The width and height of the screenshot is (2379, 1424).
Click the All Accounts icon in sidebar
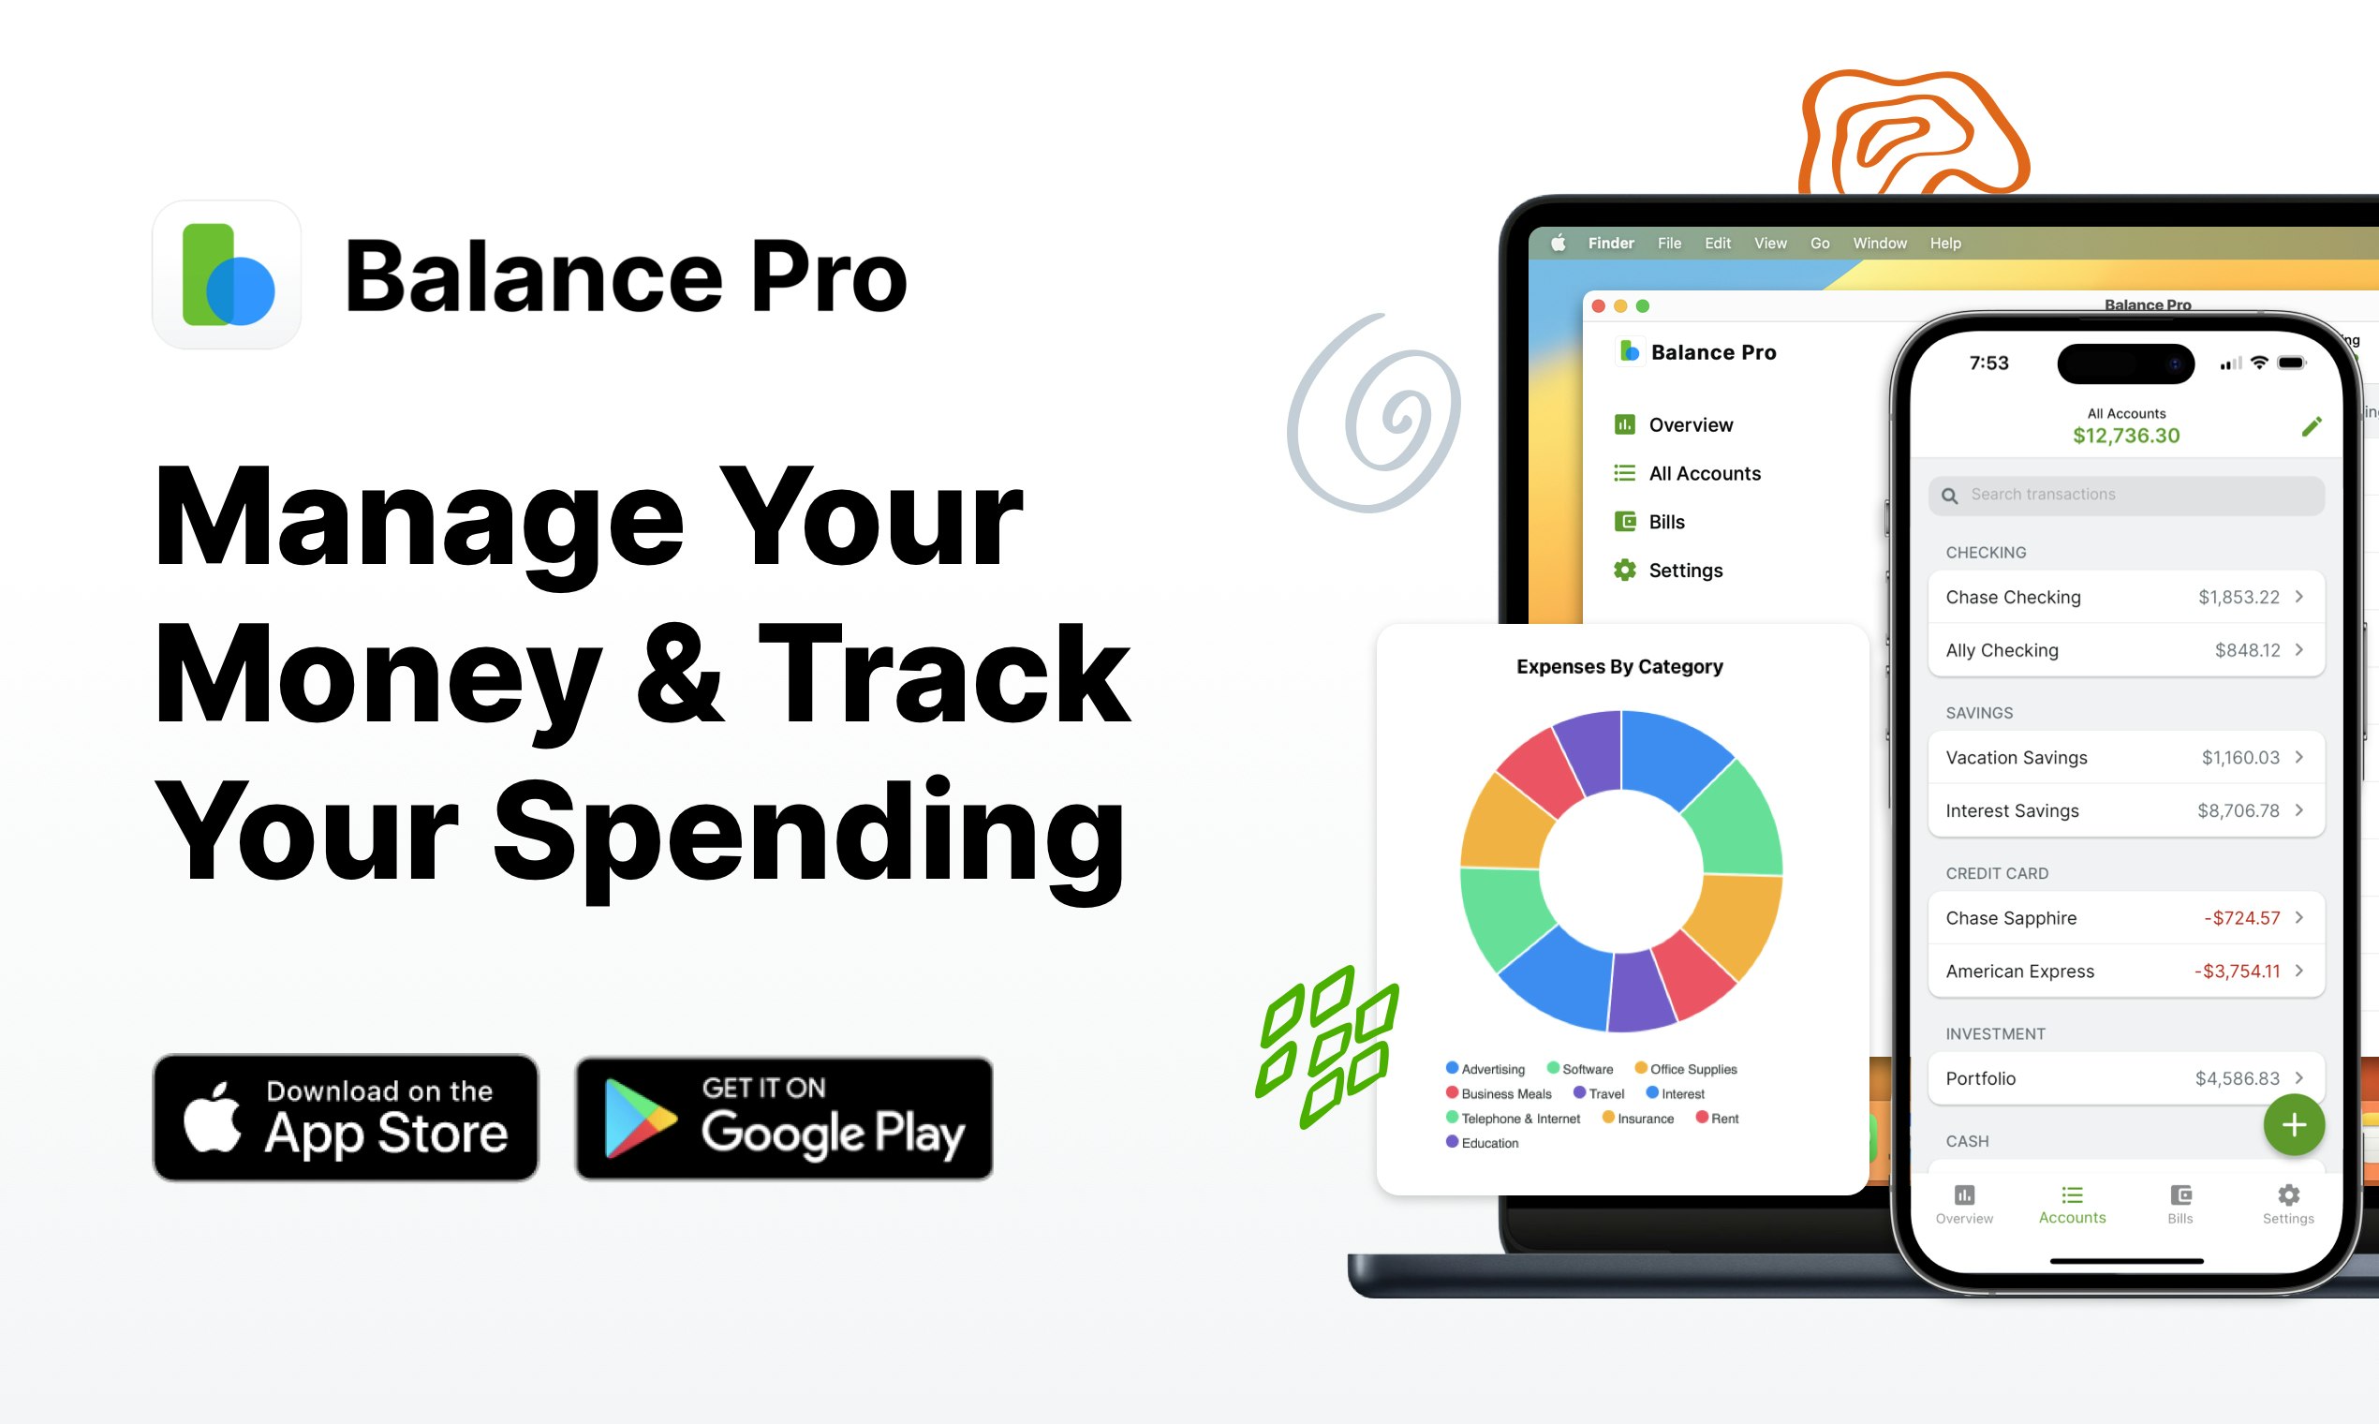coord(1625,473)
